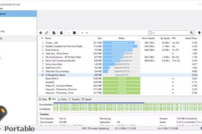Click the Create New Torrent file icon

(x=54, y=32)
